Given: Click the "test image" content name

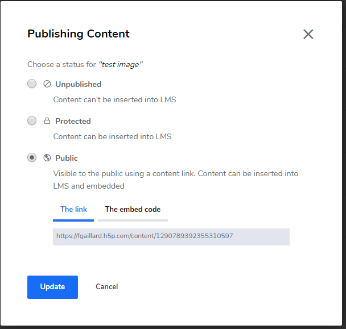Looking at the screenshot, I should pos(121,65).
